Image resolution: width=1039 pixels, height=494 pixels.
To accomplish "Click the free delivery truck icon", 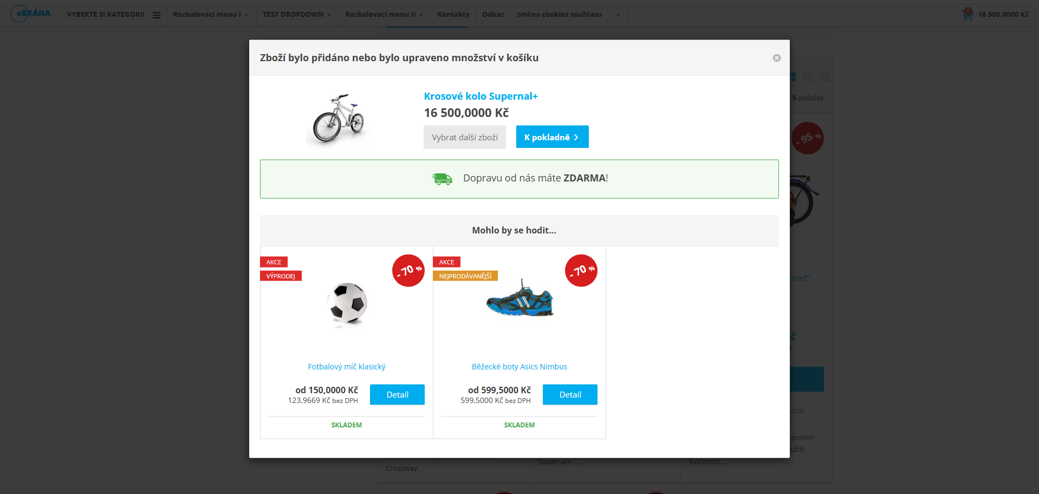I will (x=442, y=179).
